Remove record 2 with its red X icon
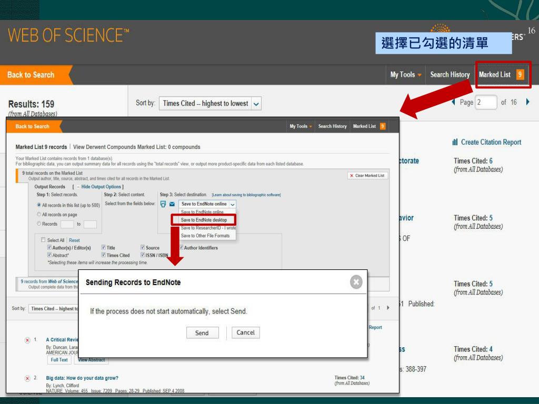539x404 pixels. 27,378
